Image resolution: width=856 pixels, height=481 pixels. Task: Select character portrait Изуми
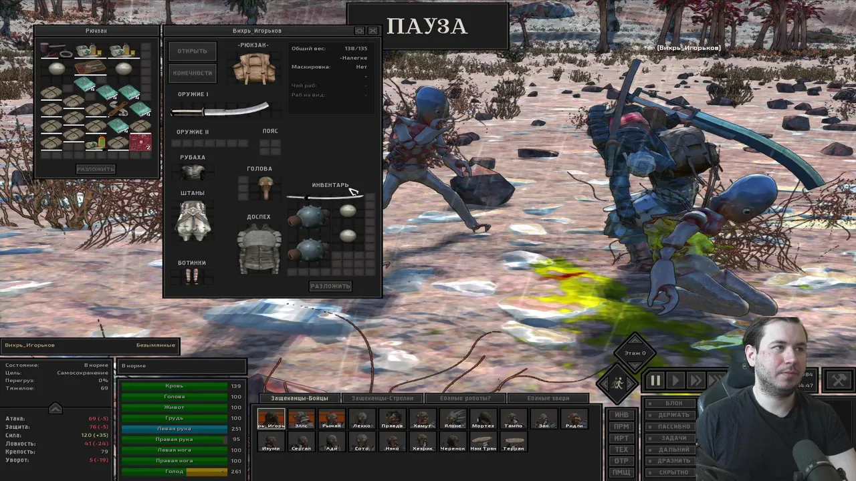click(x=271, y=442)
